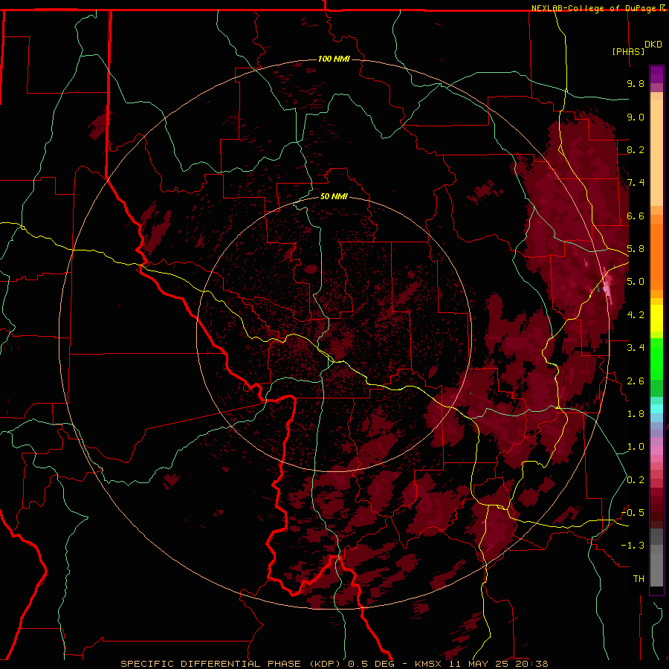The image size is (669, 669).
Task: Click the 8.2 value on the color scale
Action: tap(636, 149)
